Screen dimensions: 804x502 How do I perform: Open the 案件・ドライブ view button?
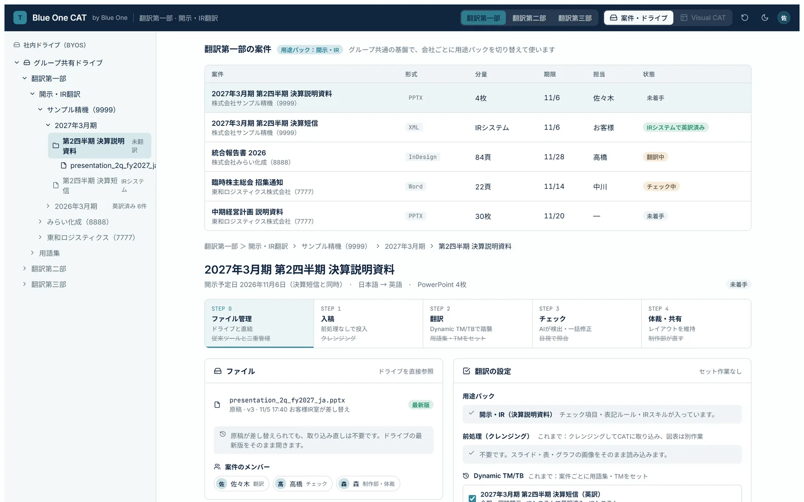coord(639,18)
